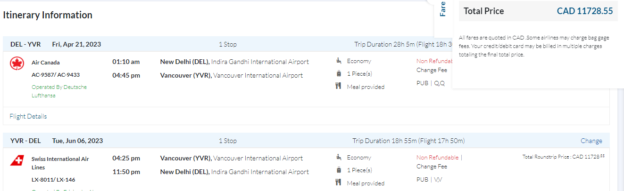Click the Swiss International Air Lines logo
The width and height of the screenshot is (624, 191).
point(17,160)
